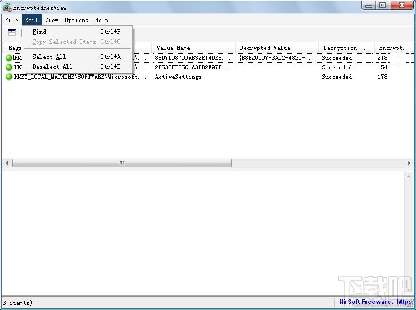The height and width of the screenshot is (310, 416).
Task: Click the up arrow of the lower pane scrollbar
Action: [409, 176]
